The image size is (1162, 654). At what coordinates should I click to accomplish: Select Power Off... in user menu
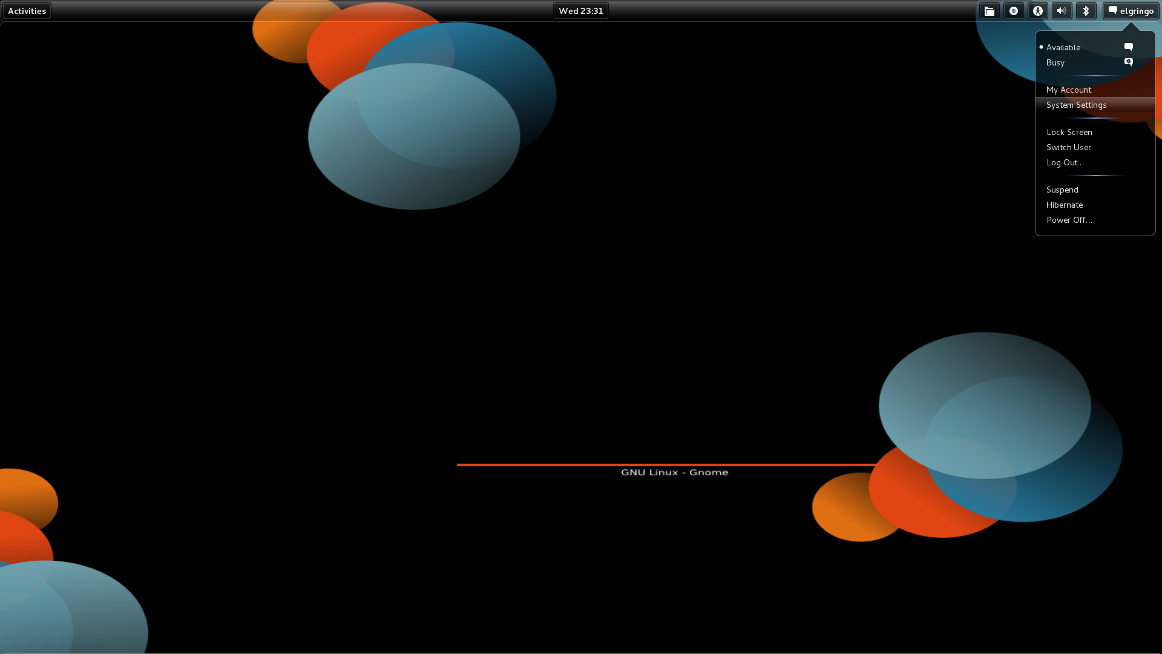(1095, 220)
